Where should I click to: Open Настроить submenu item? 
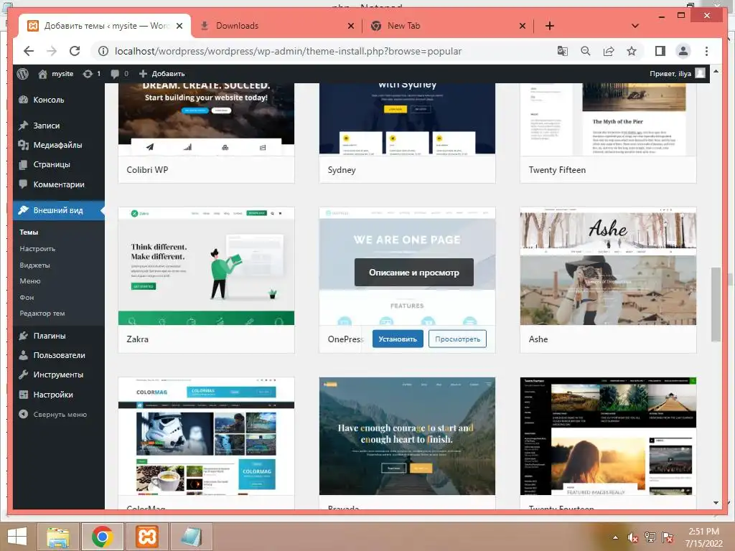click(x=37, y=249)
